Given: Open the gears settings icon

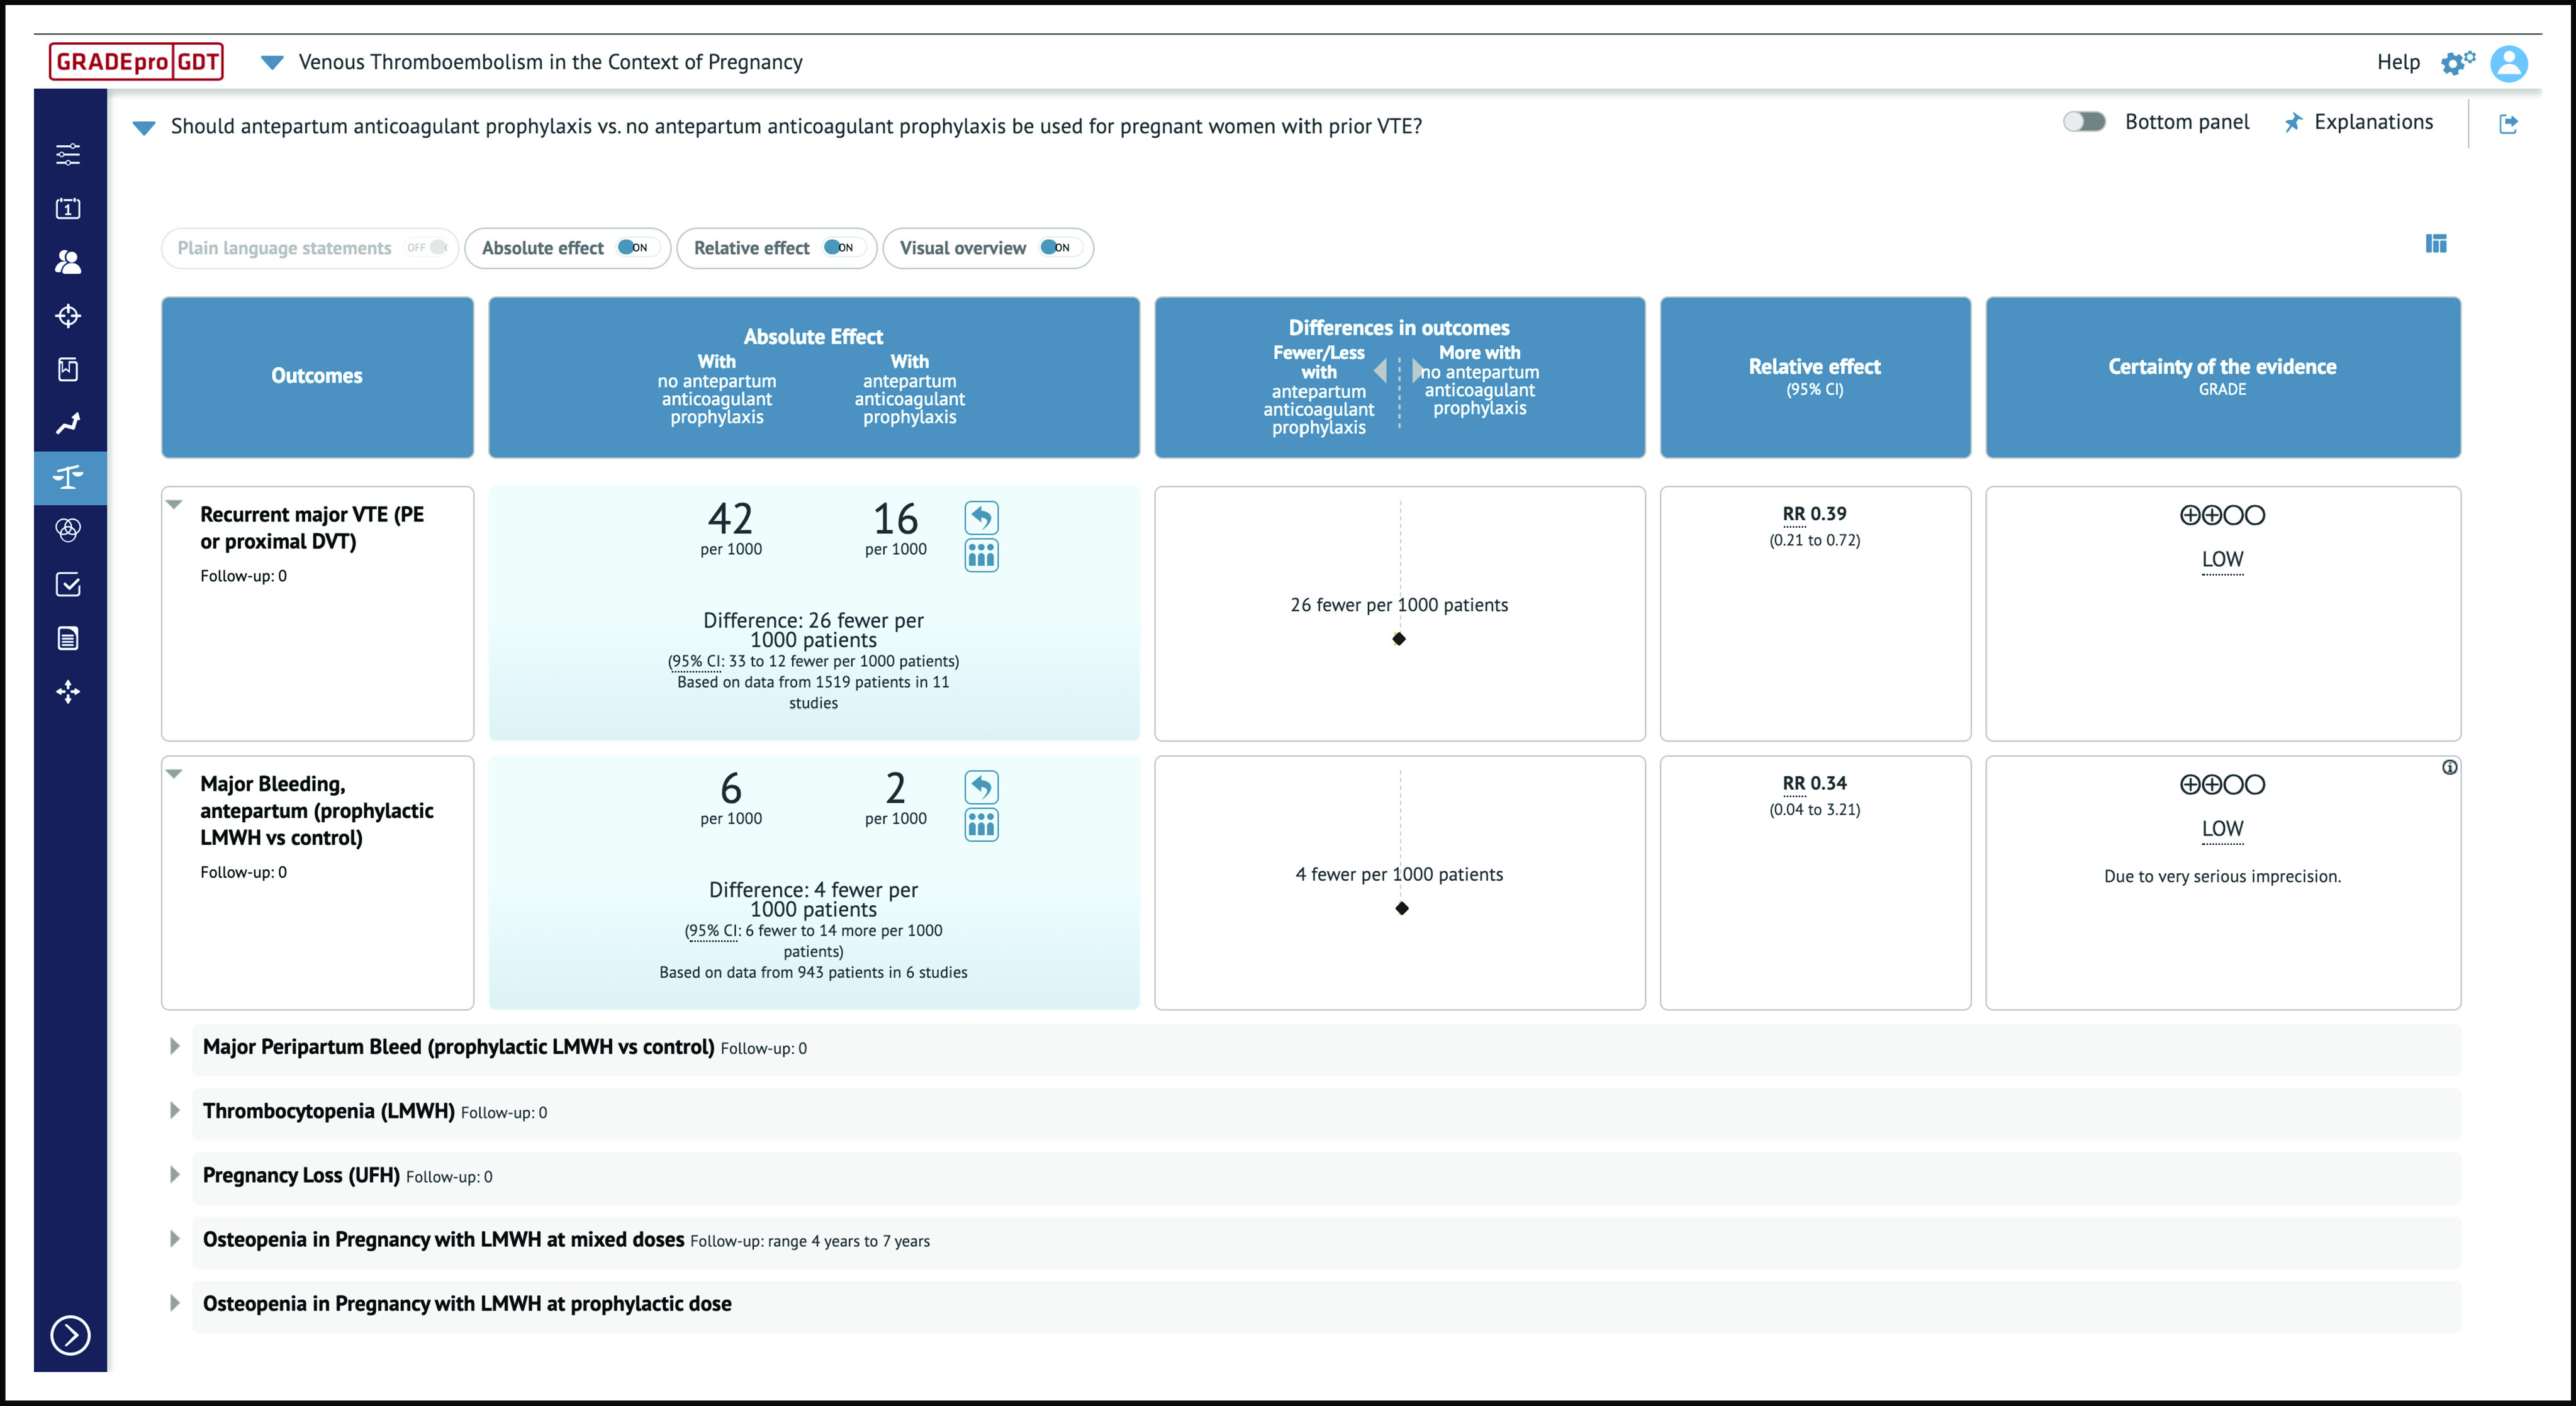Looking at the screenshot, I should (2457, 63).
